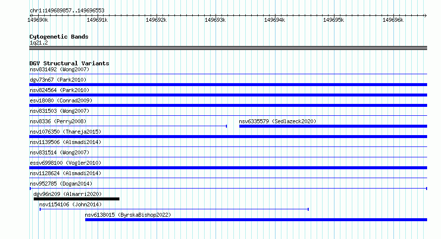Image resolution: width=441 pixels, height=239 pixels.
Task: Click the chr1:149689857..149696553 coordinate label
Action: pos(67,10)
